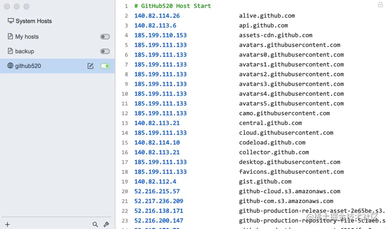Viewport: 386px width, 229px height.
Task: Click hostname api.github.com
Action: pyautogui.click(x=263, y=25)
